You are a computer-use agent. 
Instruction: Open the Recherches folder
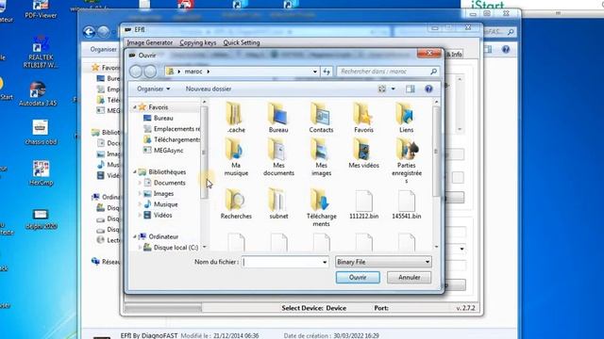(x=236, y=204)
